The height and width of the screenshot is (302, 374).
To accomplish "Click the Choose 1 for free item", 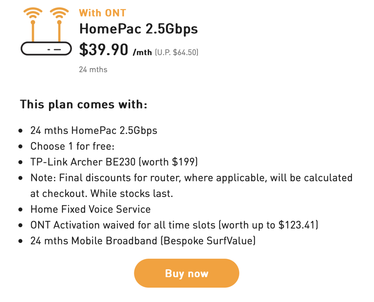I will click(73, 146).
